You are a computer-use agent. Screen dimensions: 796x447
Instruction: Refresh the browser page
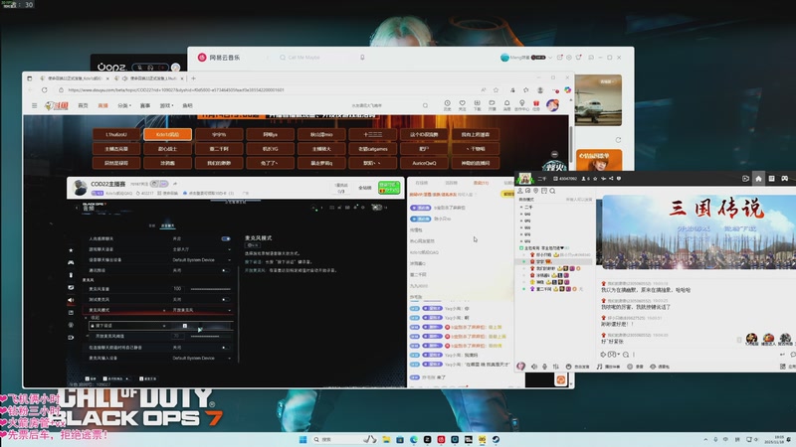44,90
